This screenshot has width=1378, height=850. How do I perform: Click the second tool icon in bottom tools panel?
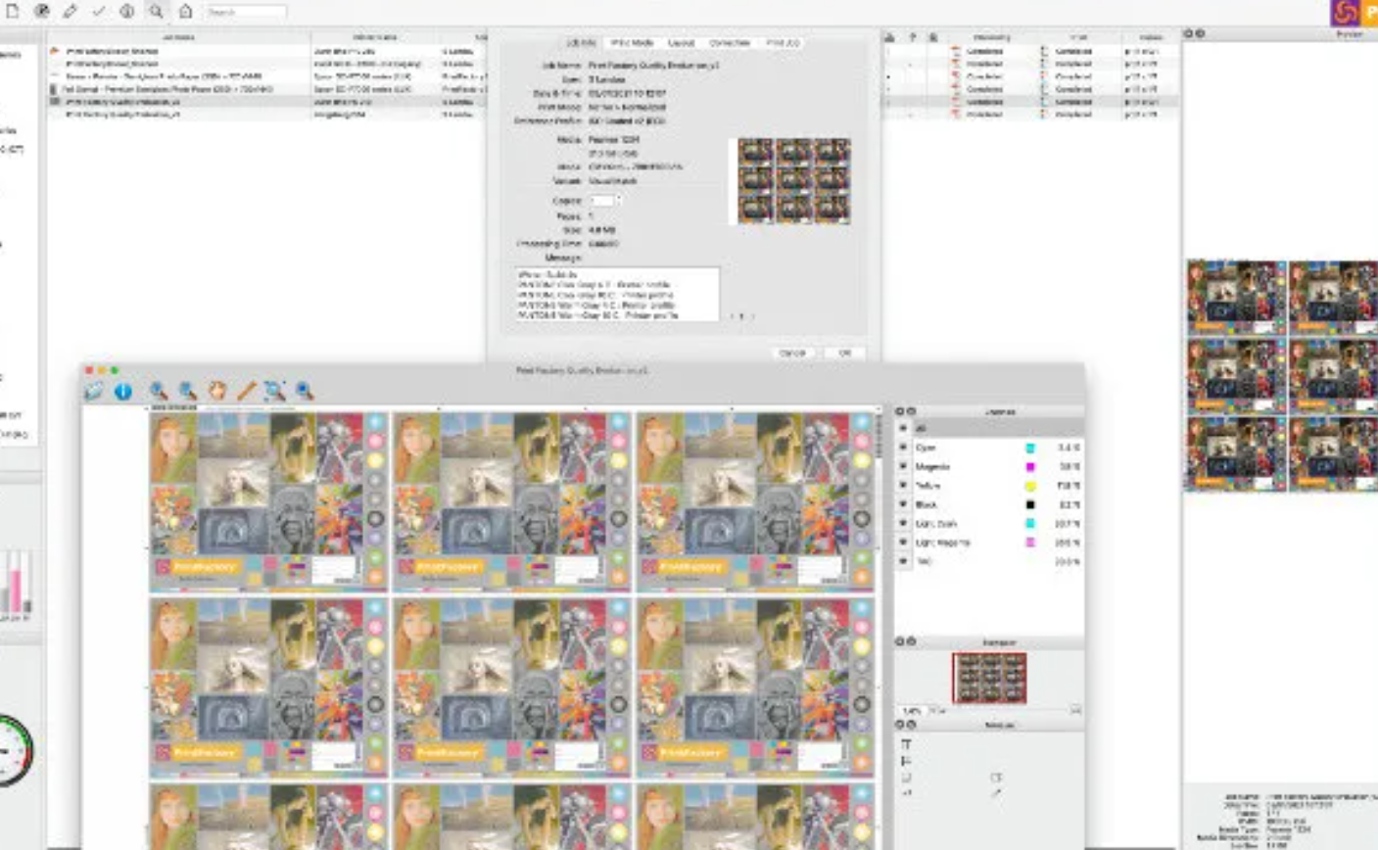(x=905, y=761)
